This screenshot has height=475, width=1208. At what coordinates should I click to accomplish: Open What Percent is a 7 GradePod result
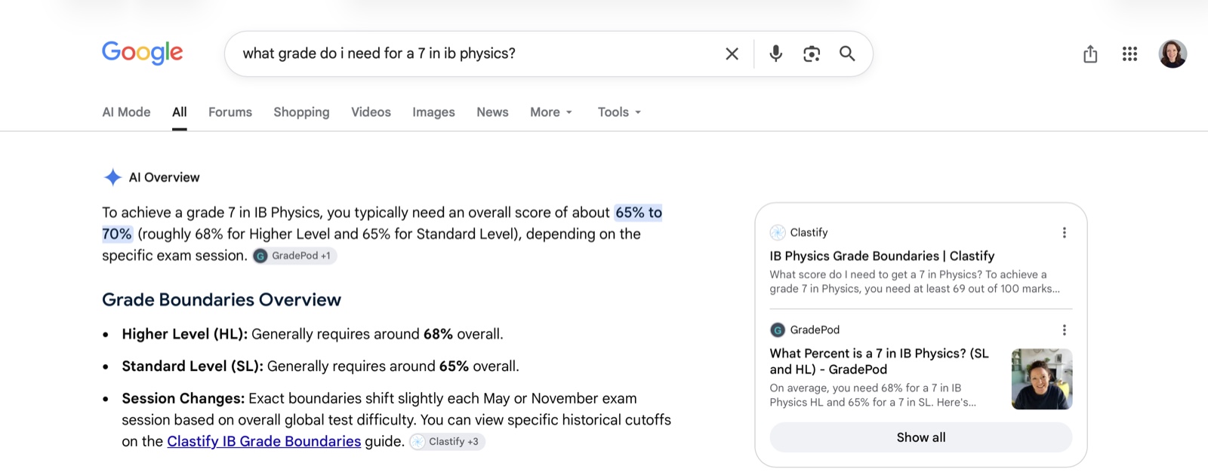click(x=879, y=361)
